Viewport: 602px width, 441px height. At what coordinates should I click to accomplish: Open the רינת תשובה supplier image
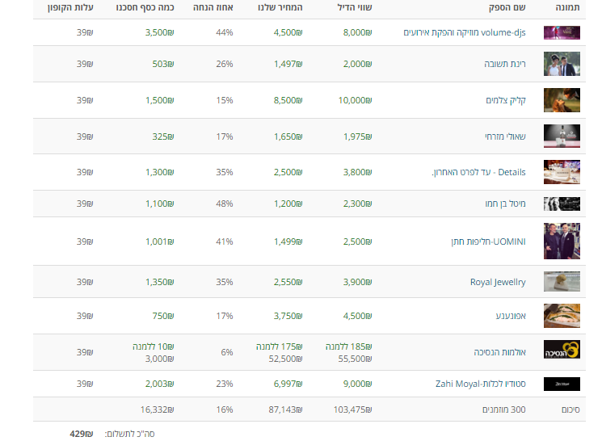(562, 64)
